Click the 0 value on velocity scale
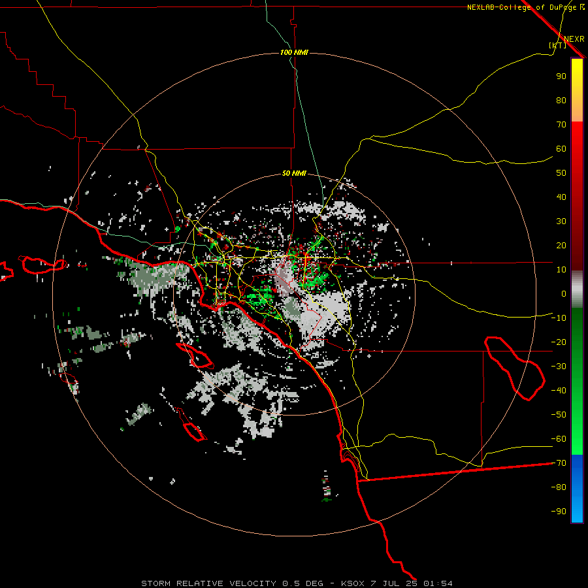This screenshot has height=588, width=588. pos(564,293)
